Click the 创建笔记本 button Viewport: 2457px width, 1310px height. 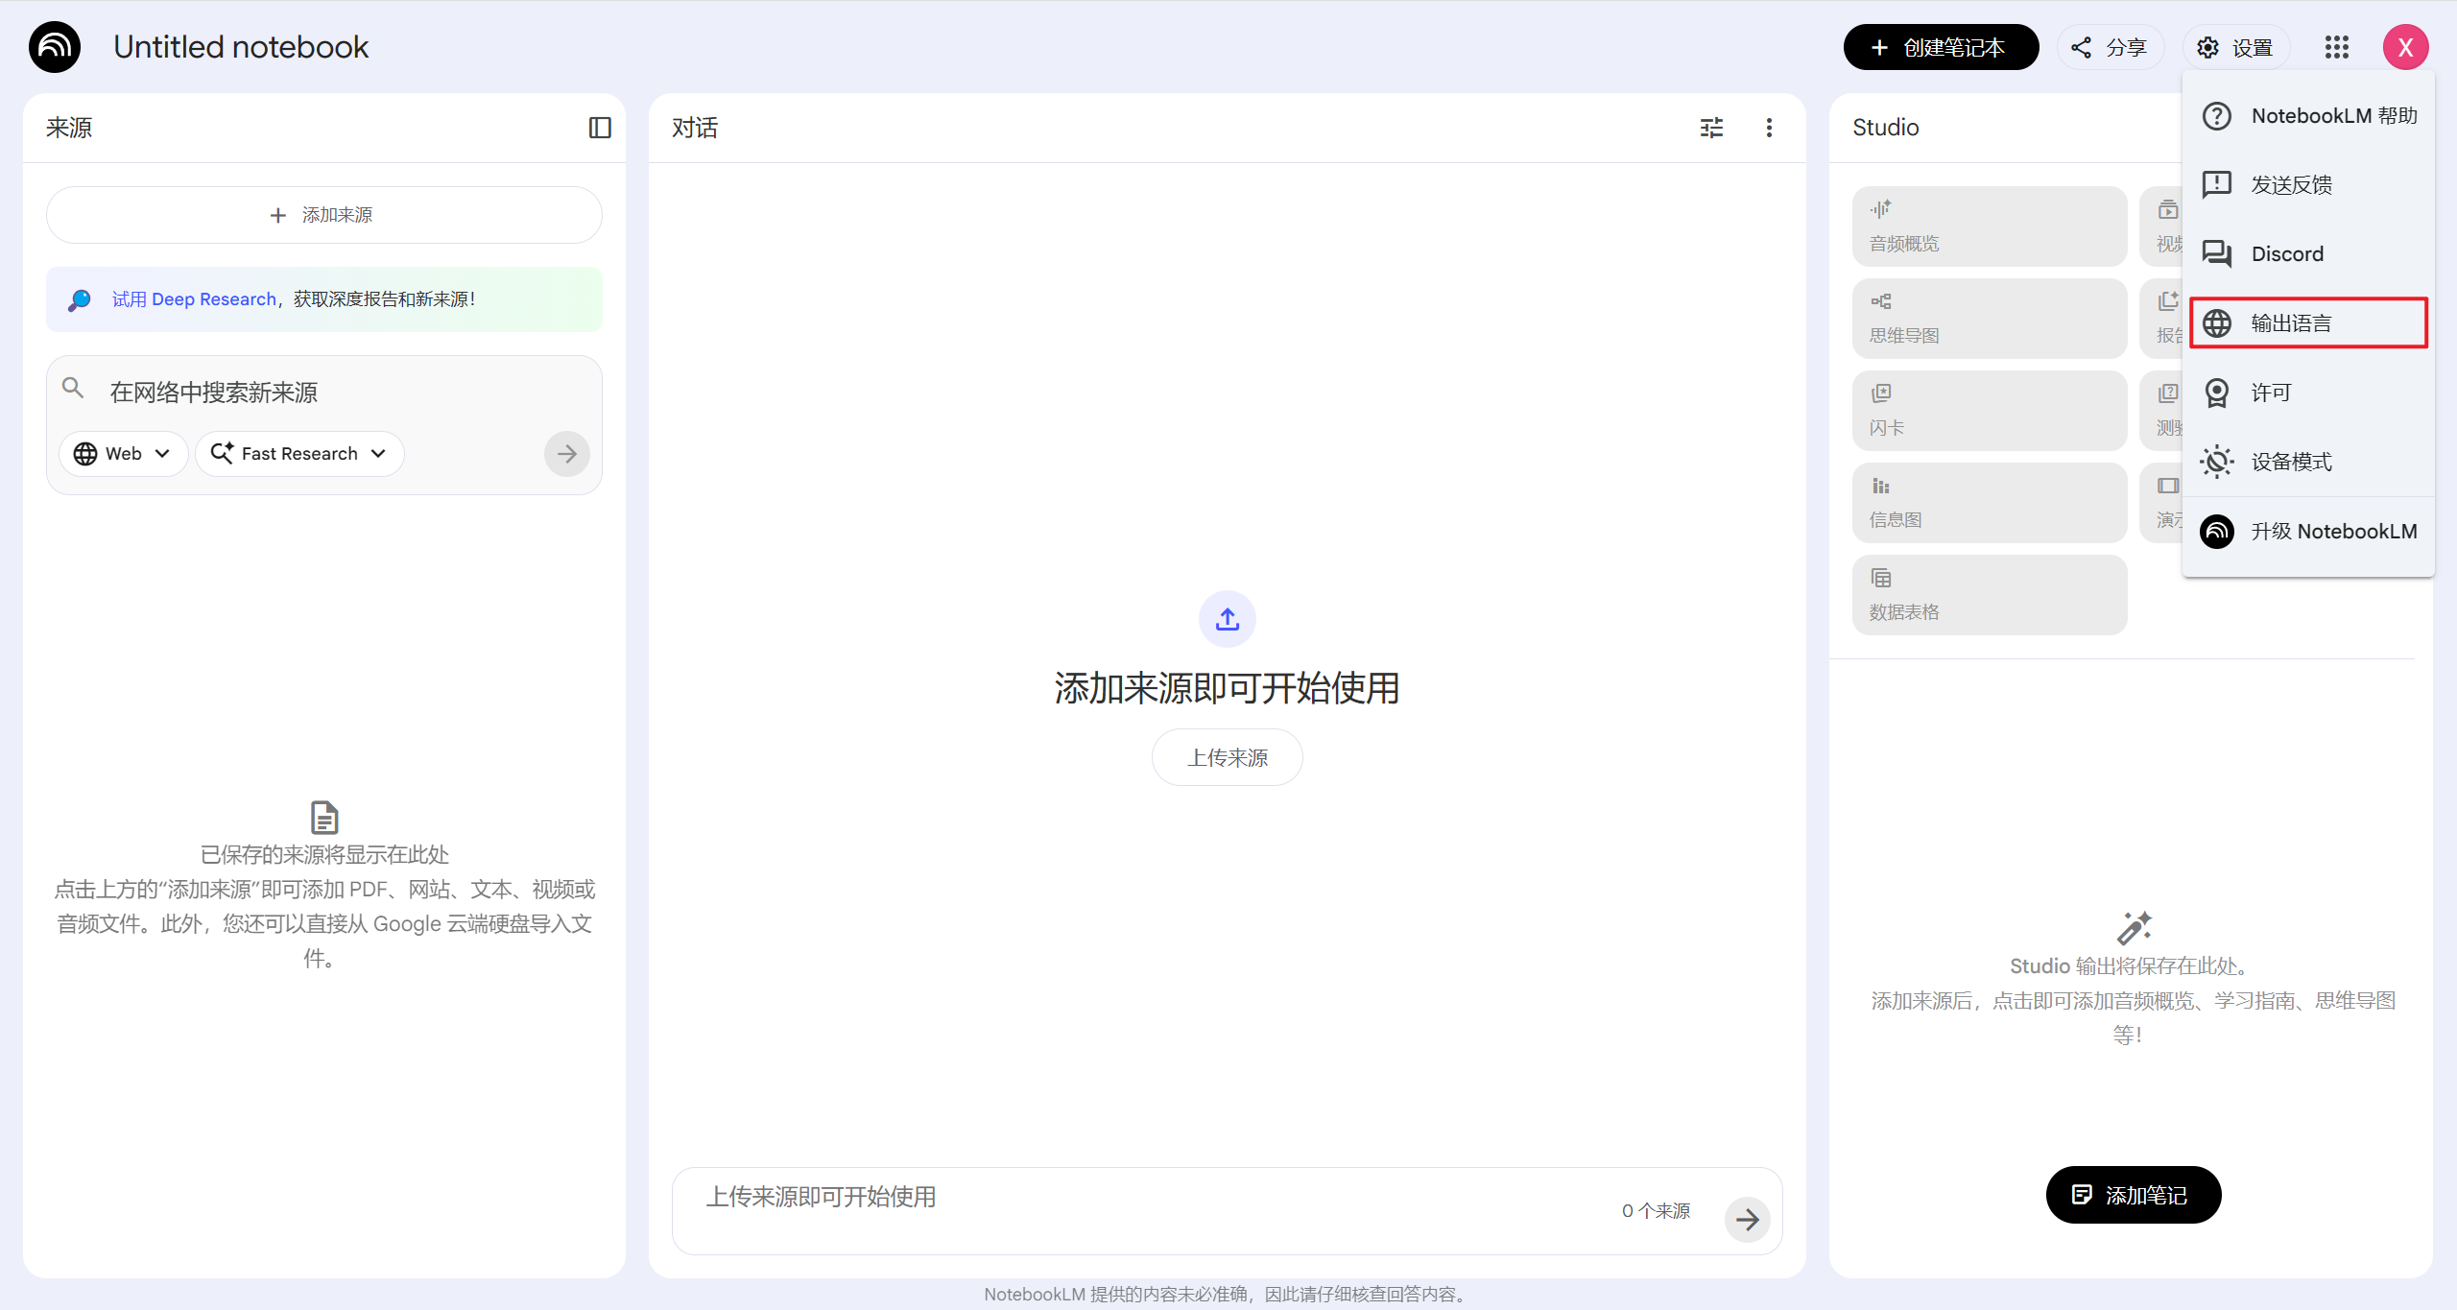pyautogui.click(x=1940, y=47)
